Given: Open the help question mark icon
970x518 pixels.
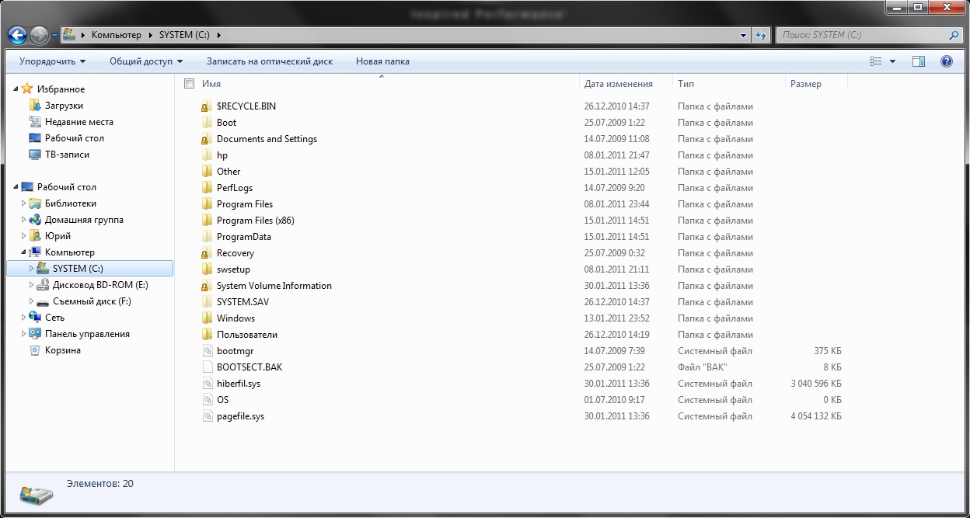Looking at the screenshot, I should click(x=946, y=61).
